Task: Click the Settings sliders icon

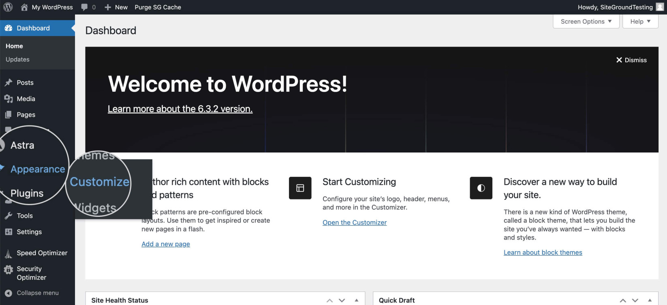Action: point(9,232)
